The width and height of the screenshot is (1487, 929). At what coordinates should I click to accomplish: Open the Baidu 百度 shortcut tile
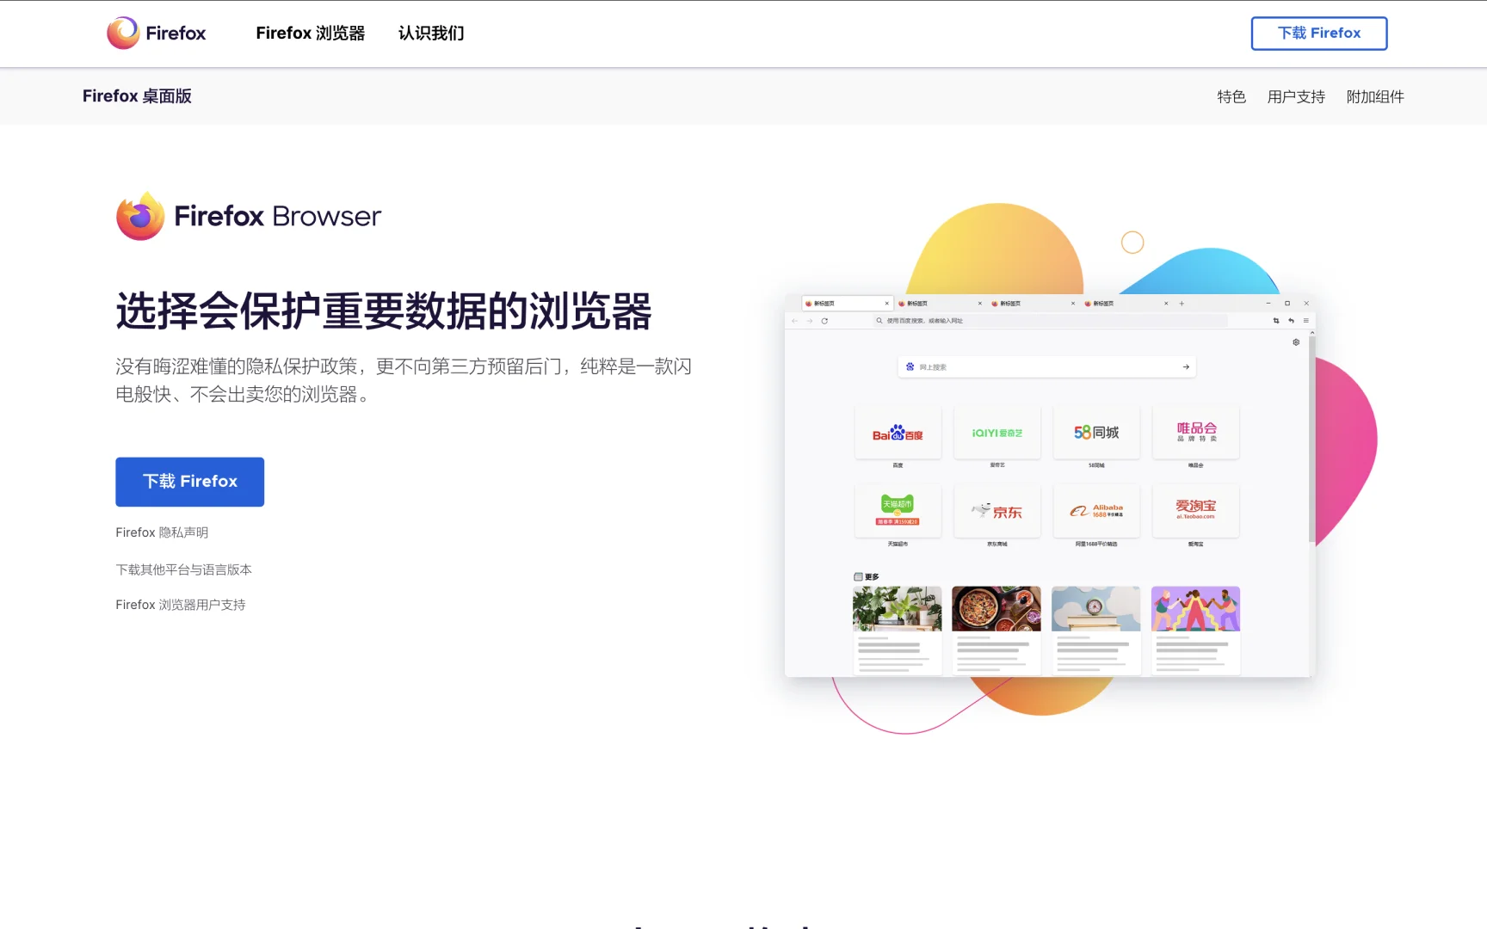point(898,434)
